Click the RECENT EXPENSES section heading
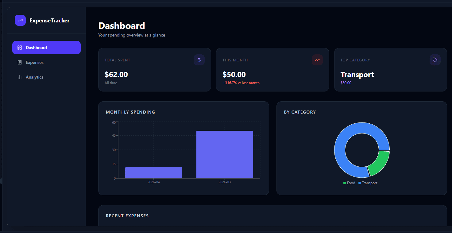 pyautogui.click(x=127, y=216)
